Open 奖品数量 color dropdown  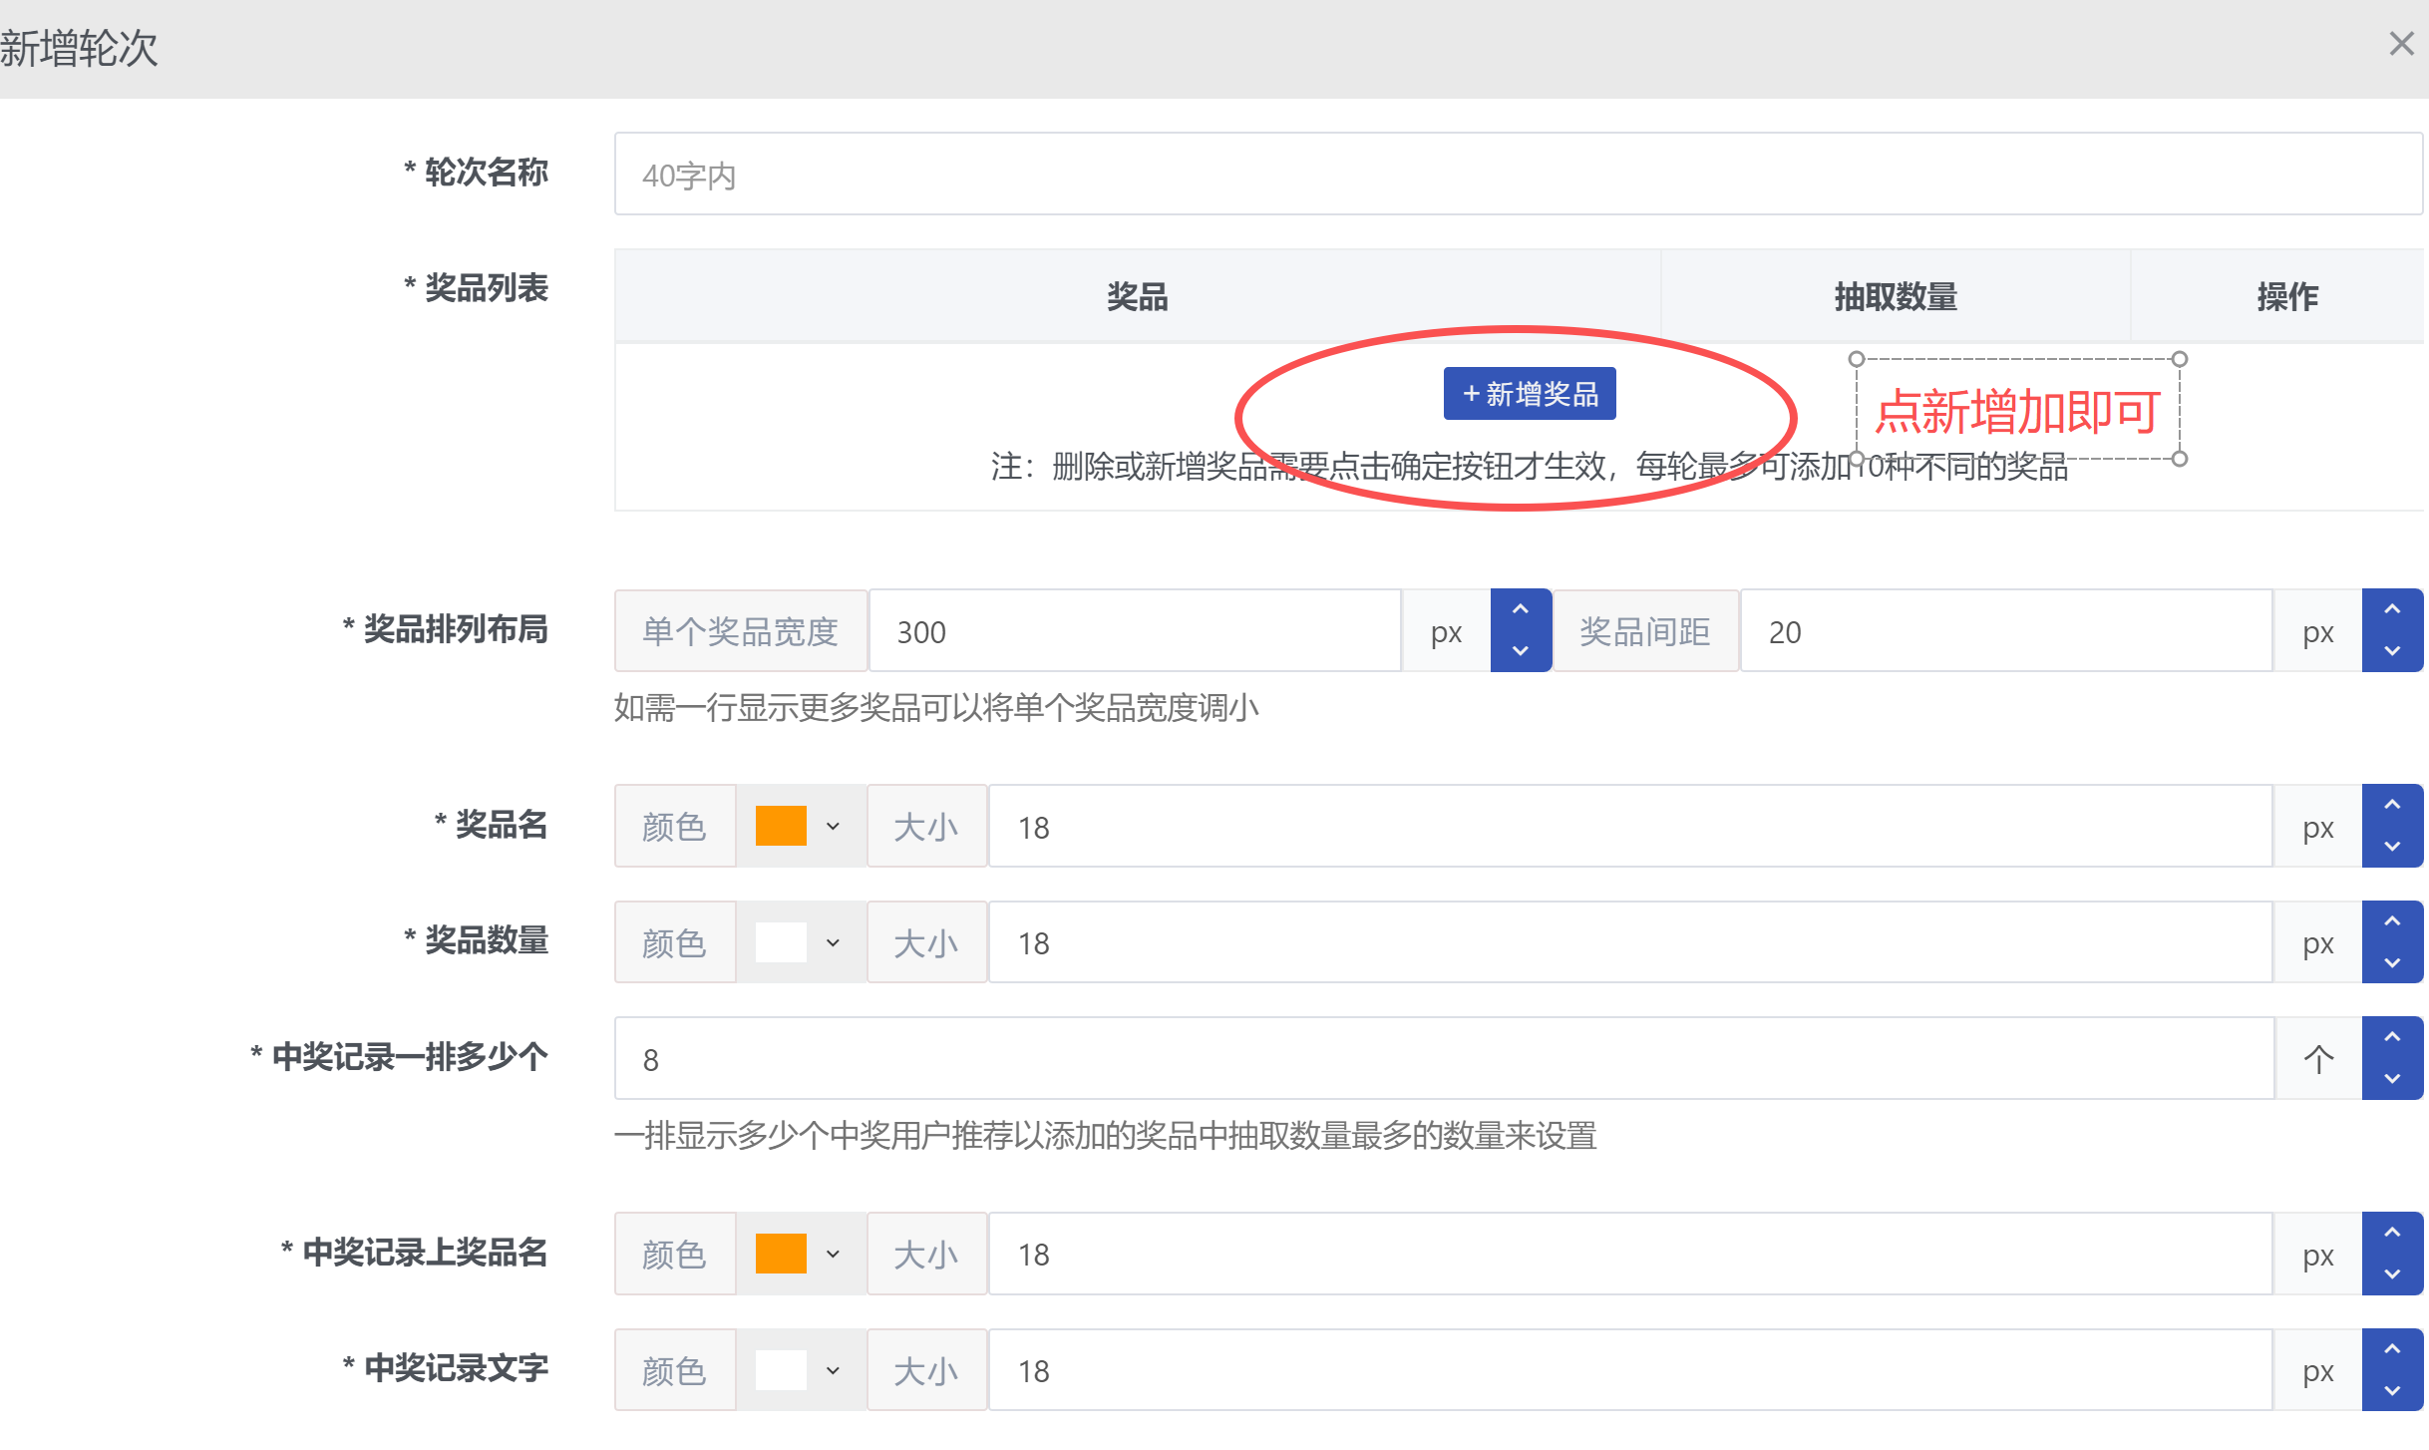(x=833, y=943)
